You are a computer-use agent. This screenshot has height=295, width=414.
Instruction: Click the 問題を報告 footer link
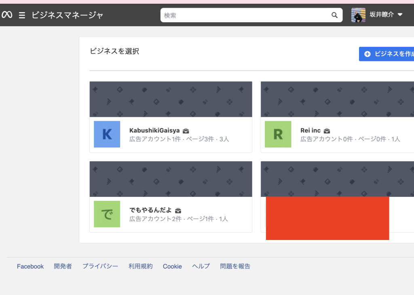[235, 266]
